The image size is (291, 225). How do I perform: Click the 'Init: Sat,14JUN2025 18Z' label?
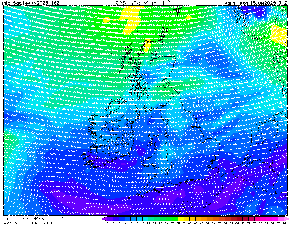point(31,3)
